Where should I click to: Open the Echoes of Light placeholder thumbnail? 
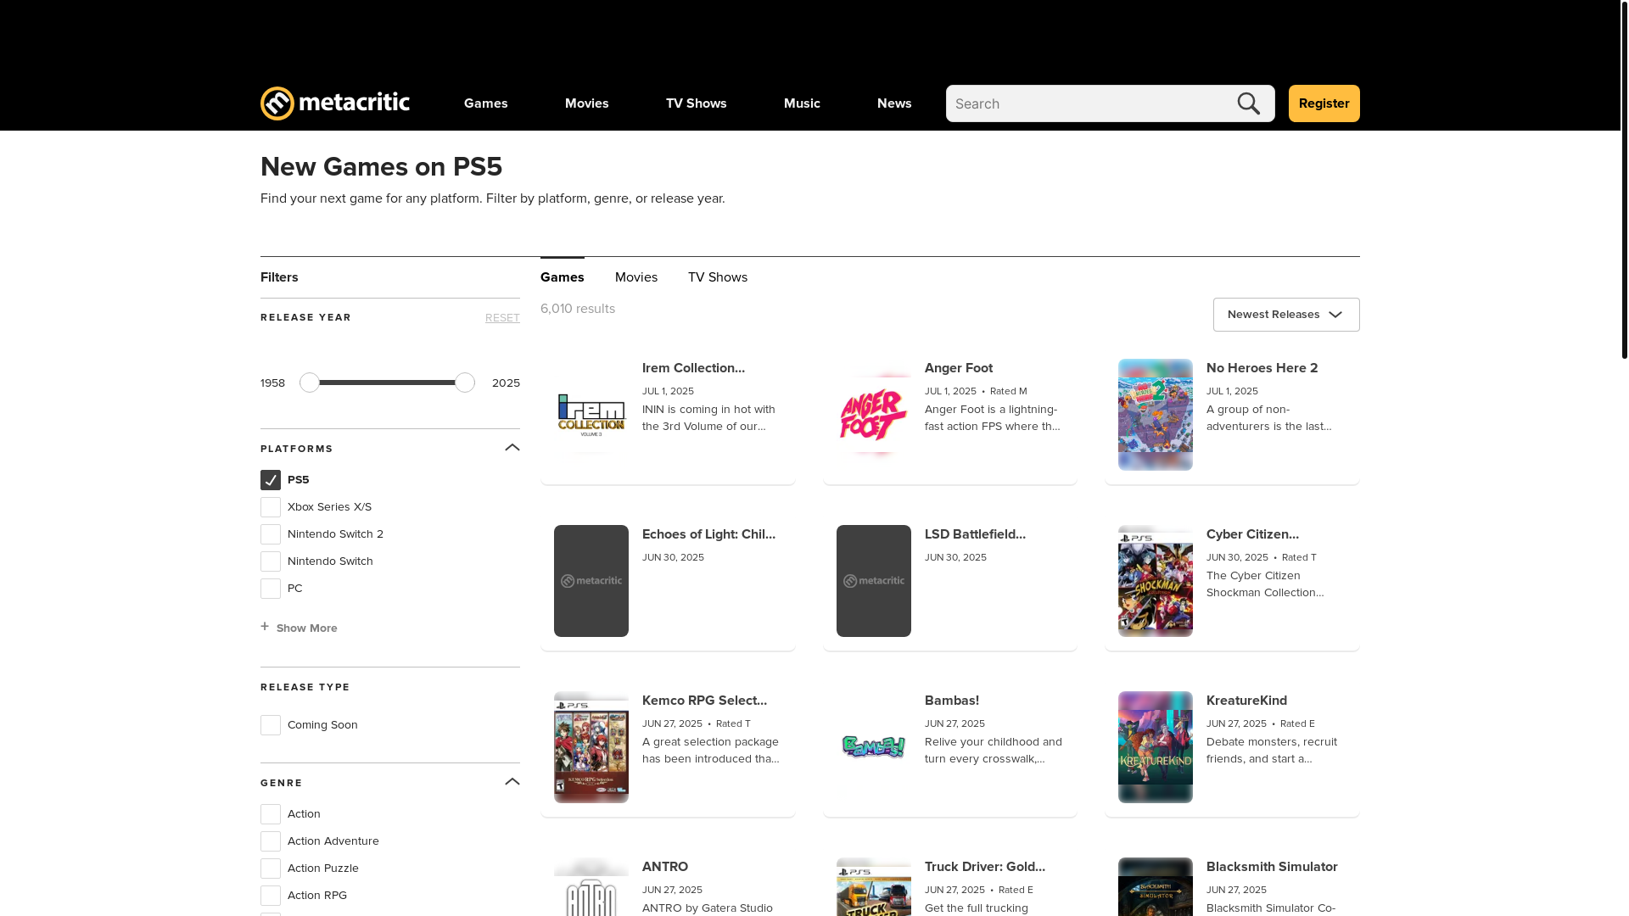click(591, 581)
